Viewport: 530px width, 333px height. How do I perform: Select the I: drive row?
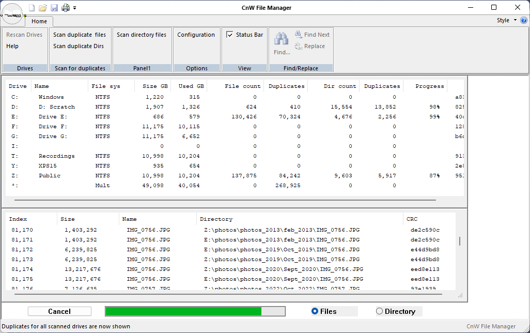(x=235, y=146)
